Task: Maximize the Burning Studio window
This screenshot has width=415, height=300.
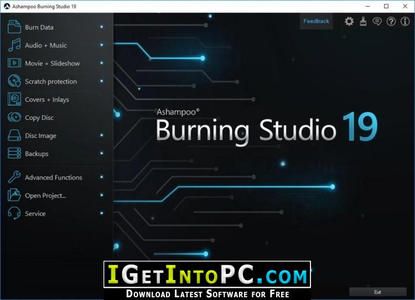Action: 386,6
